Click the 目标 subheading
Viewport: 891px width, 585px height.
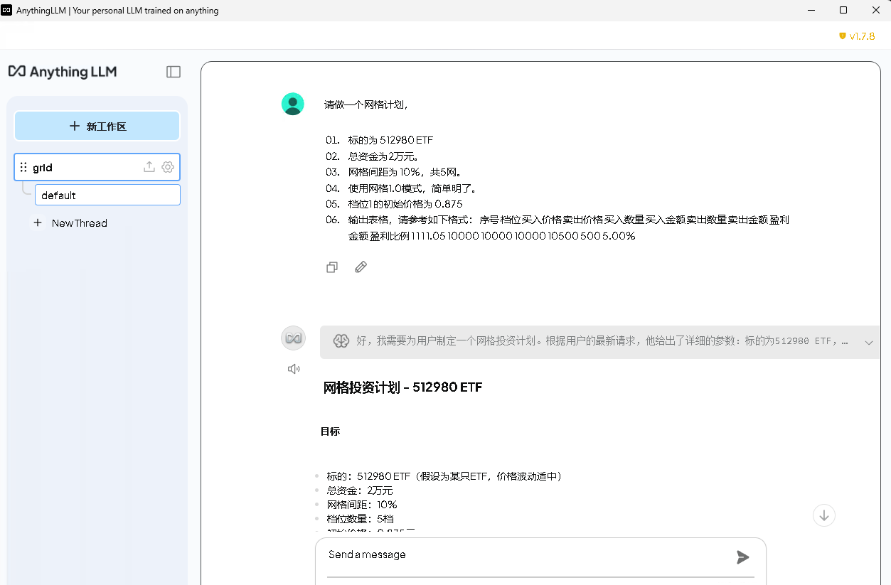click(x=330, y=431)
